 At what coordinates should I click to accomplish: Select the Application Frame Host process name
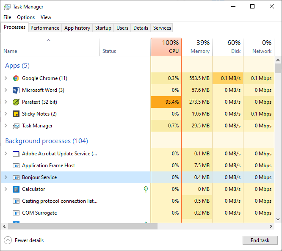point(48,165)
